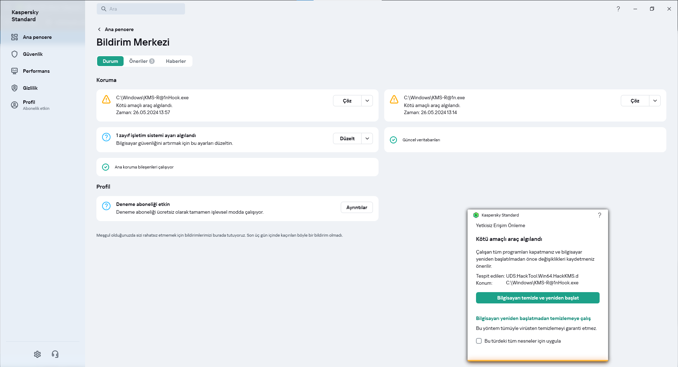Click the Ayrıntılar button for subscription

(357, 207)
